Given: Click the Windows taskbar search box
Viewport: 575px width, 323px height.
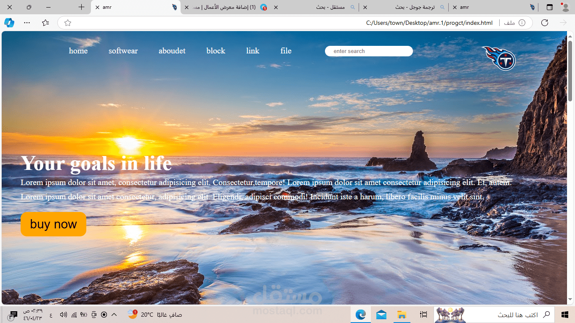Looking at the screenshot, I should [493, 315].
